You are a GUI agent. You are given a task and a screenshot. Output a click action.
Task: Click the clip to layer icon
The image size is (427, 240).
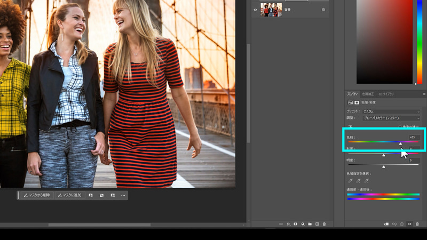tap(386, 224)
